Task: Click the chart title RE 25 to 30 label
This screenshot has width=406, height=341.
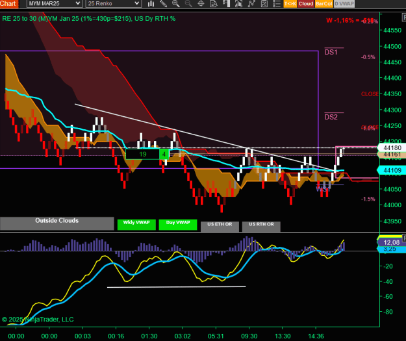Action: pos(88,19)
